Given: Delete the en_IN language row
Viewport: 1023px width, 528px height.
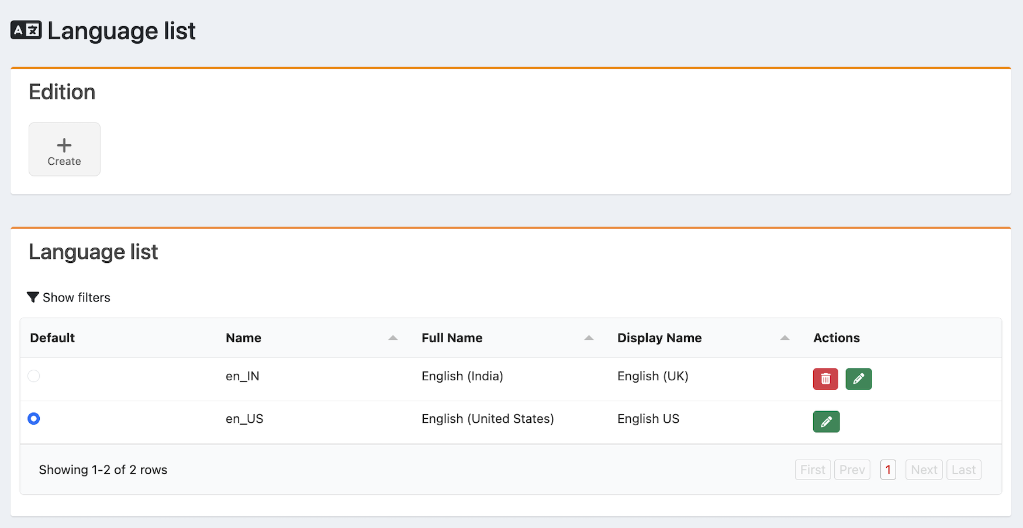Looking at the screenshot, I should pos(825,379).
